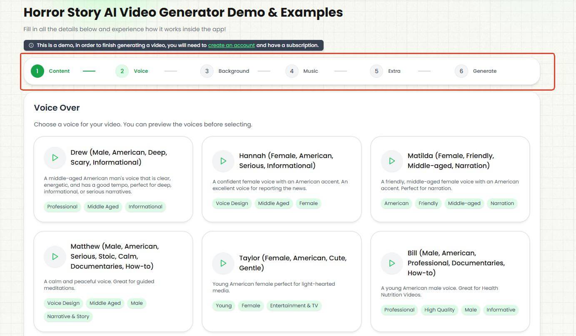This screenshot has height=336, width=576.
Task: Click the High Quality tag on Bill
Action: 439,310
